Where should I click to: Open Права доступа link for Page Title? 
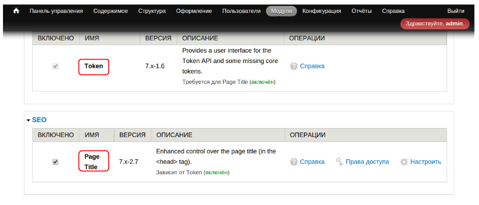[367, 162]
